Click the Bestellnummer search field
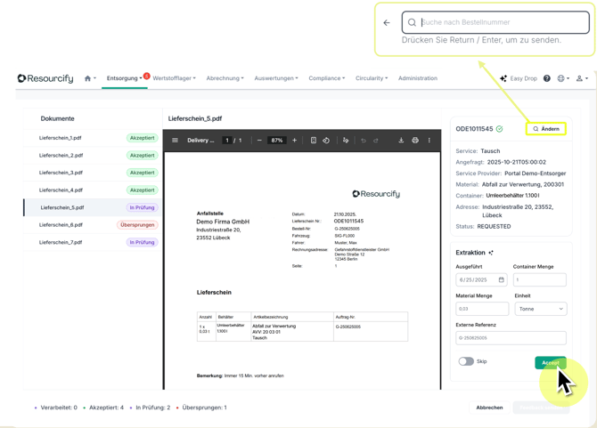 [499, 22]
